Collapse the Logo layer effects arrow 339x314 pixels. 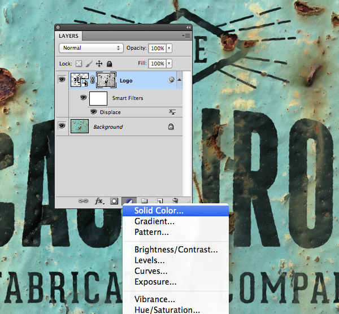tap(180, 80)
